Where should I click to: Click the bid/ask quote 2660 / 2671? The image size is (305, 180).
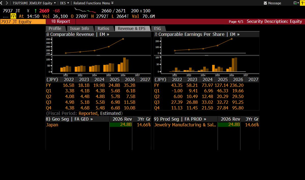pyautogui.click(x=113, y=11)
